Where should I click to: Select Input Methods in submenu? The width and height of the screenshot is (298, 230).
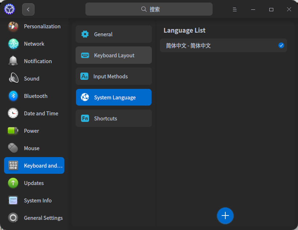tap(113, 77)
